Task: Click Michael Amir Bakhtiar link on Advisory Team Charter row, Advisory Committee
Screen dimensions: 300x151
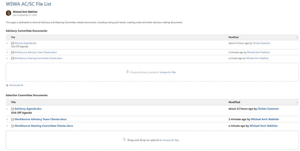Action: (x=258, y=52)
